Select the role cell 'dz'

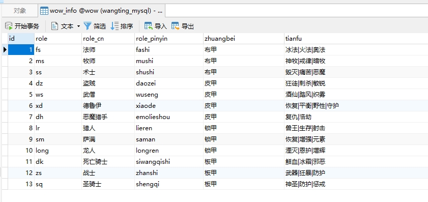click(x=58, y=83)
